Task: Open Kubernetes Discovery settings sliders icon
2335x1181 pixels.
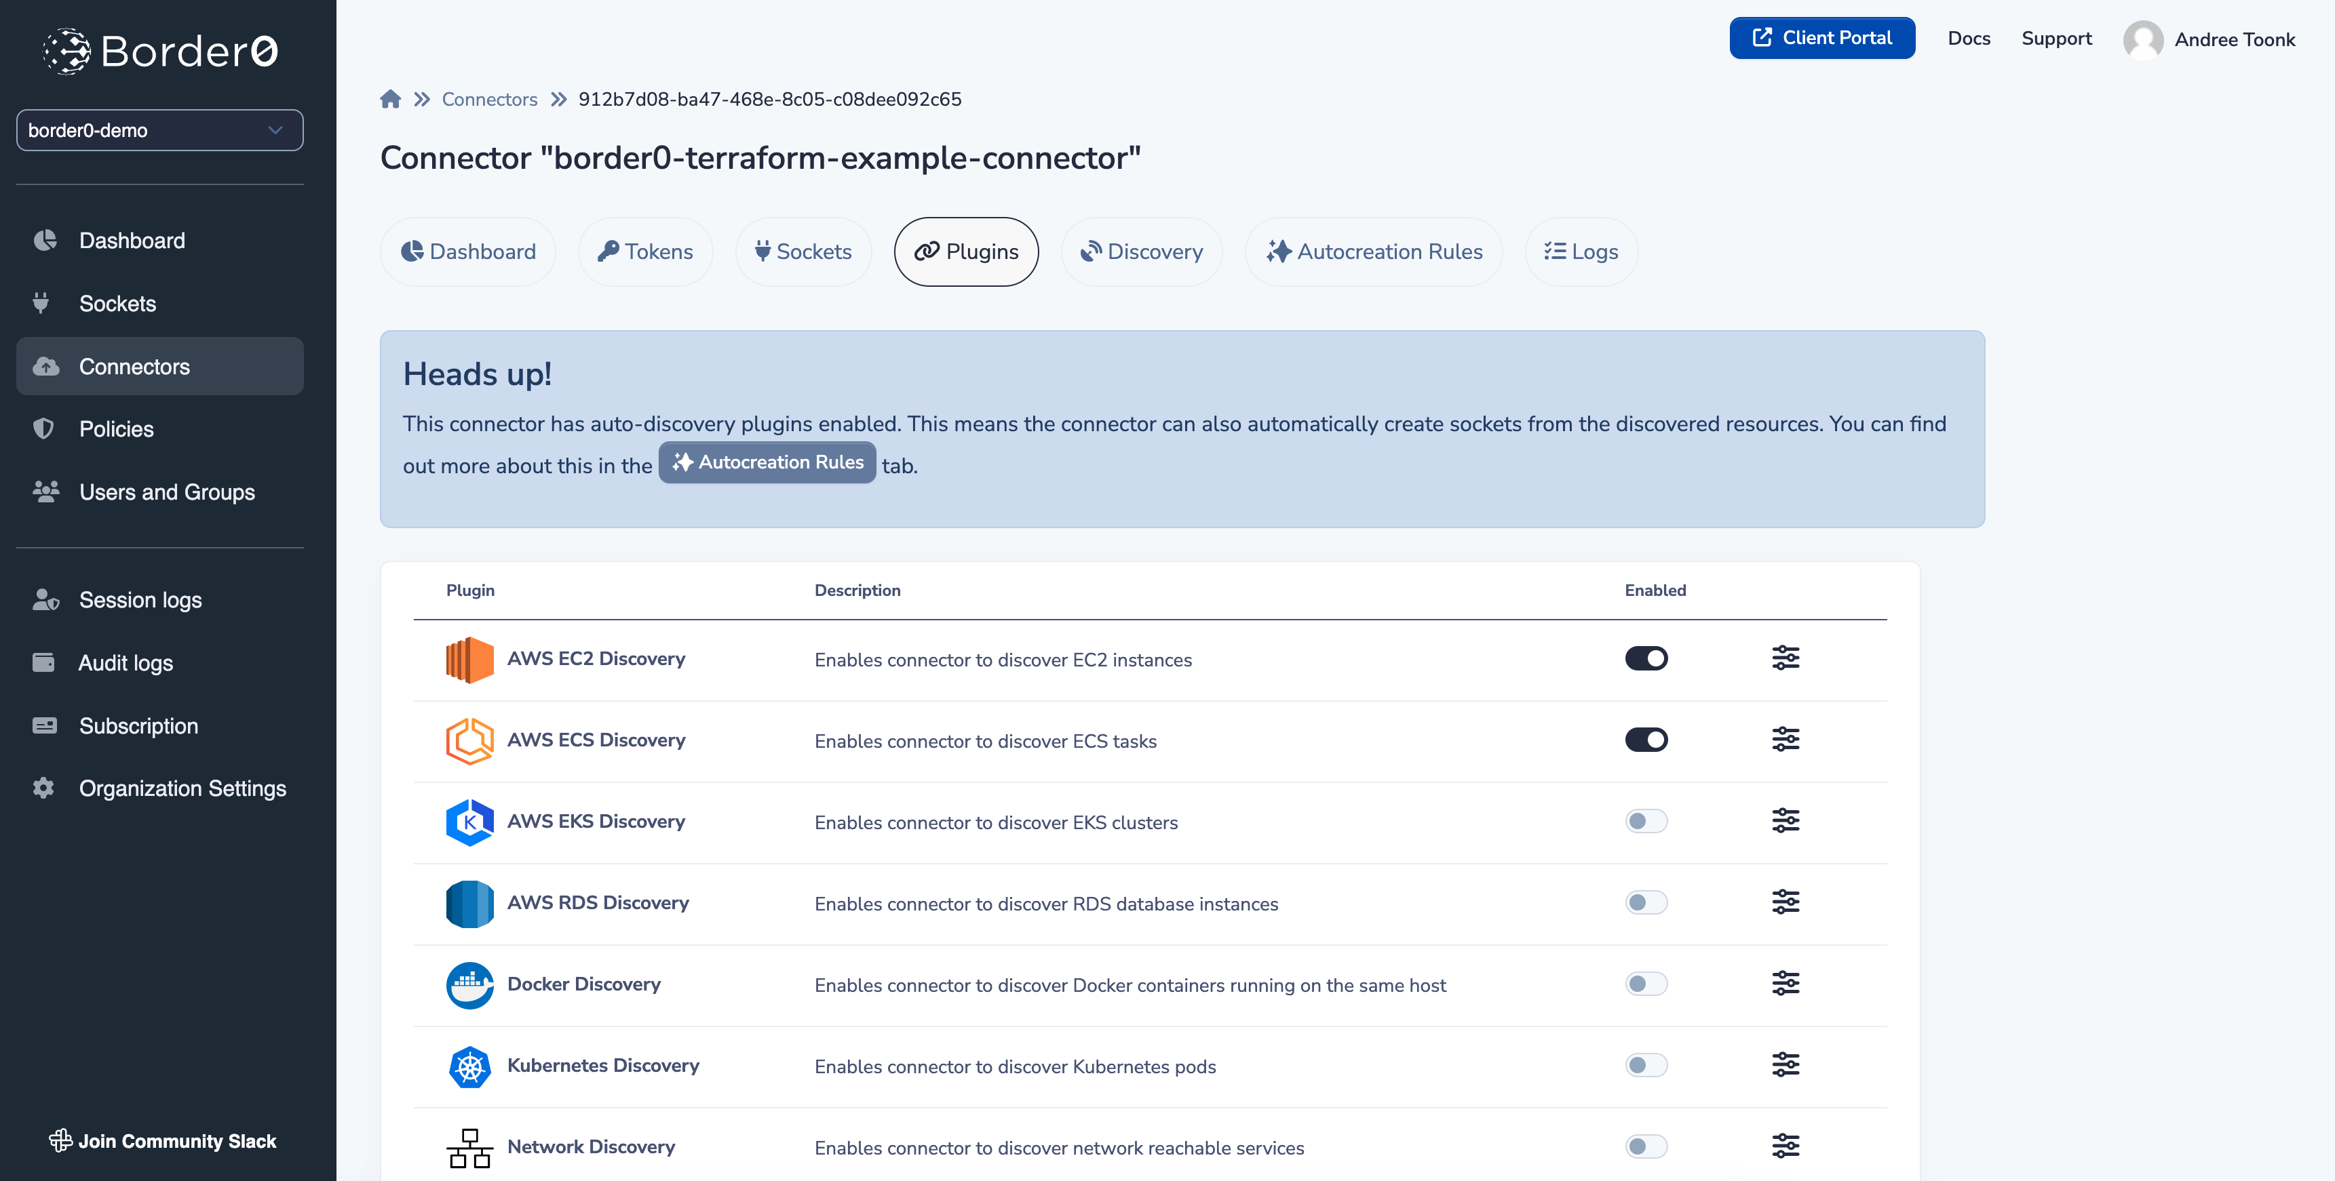Action: click(1785, 1065)
